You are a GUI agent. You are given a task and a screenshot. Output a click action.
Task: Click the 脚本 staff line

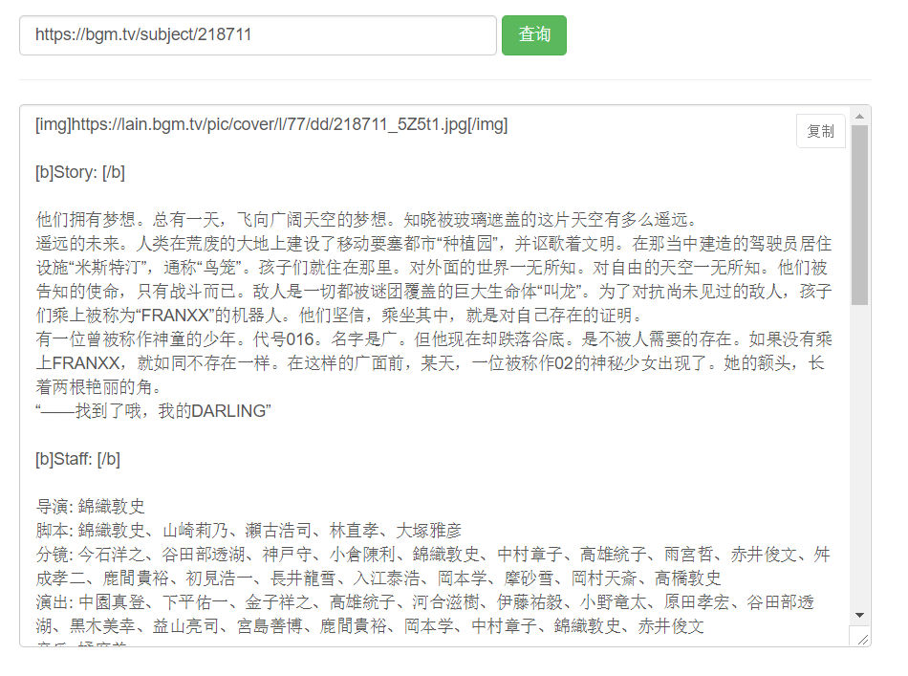[x=249, y=531]
